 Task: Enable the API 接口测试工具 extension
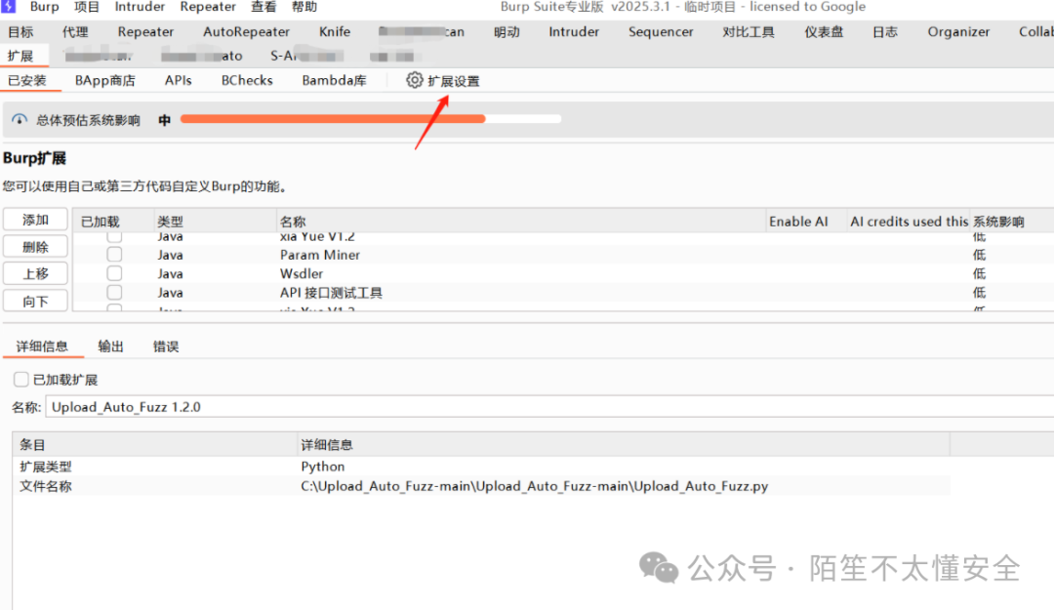(x=114, y=292)
